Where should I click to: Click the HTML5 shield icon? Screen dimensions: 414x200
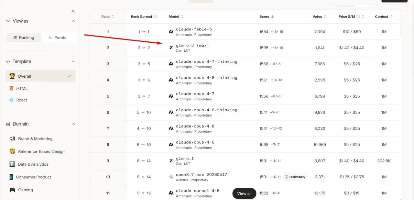(11, 88)
